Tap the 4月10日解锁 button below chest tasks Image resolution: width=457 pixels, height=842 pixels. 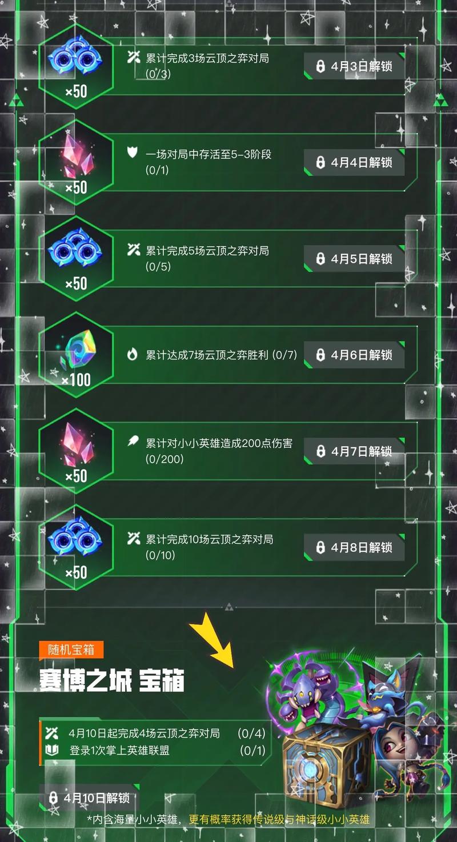[x=89, y=797]
